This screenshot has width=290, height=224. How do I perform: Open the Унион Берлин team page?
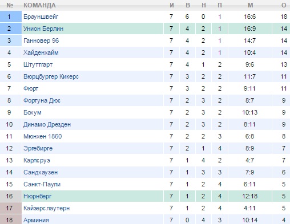(43, 28)
